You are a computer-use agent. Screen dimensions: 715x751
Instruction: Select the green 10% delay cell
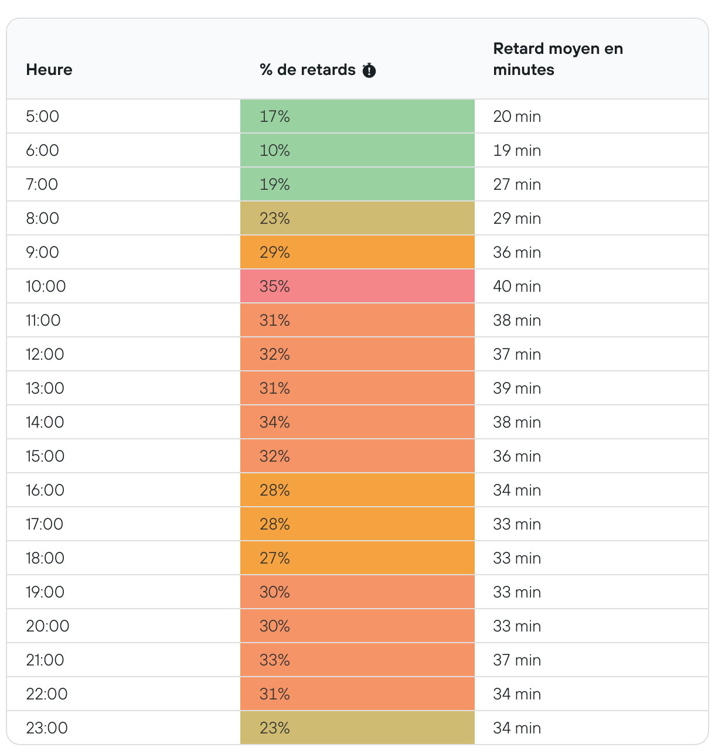click(x=357, y=151)
